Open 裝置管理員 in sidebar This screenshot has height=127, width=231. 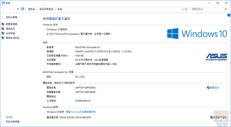tap(12, 24)
